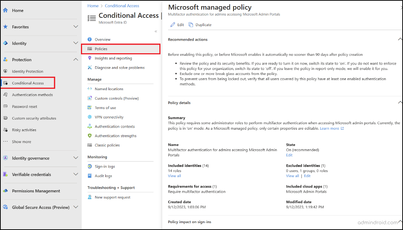Click the Home breadcrumb link

point(93,5)
